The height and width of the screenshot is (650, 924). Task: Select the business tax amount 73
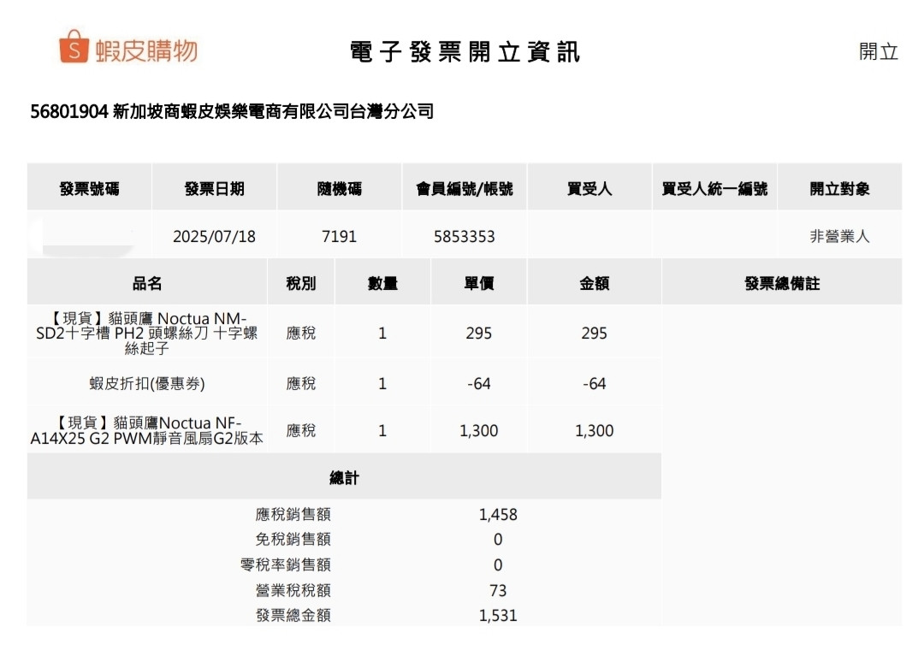click(498, 590)
